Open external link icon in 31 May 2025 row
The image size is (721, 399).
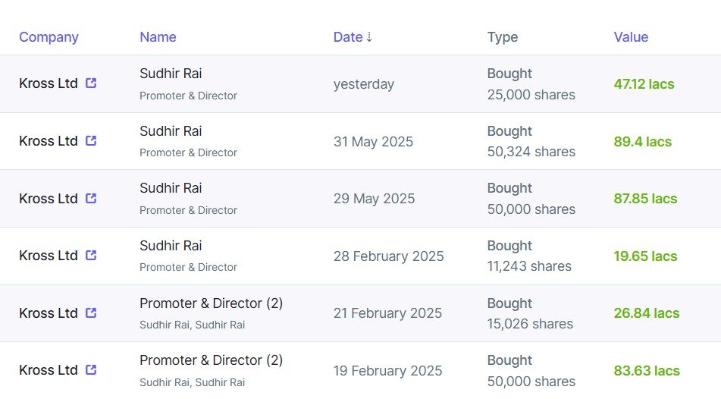[91, 140]
